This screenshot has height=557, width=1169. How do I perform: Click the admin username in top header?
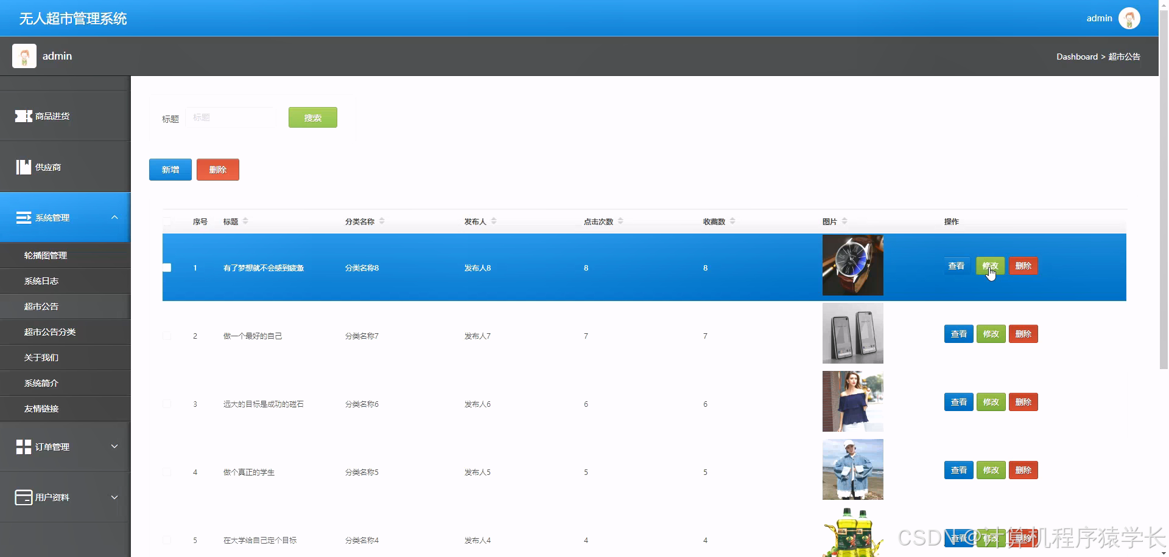pyautogui.click(x=1099, y=18)
